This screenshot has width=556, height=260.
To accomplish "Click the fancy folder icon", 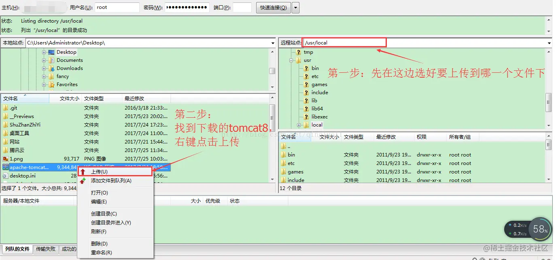I will pyautogui.click(x=51, y=76).
